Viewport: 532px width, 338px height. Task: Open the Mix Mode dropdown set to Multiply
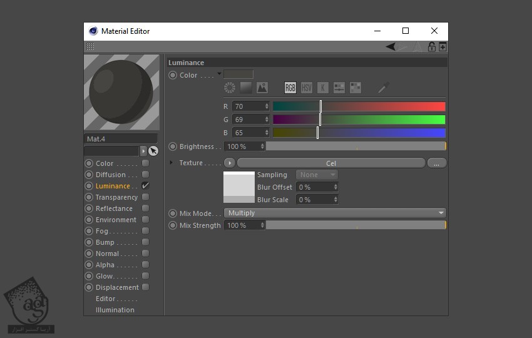point(335,213)
